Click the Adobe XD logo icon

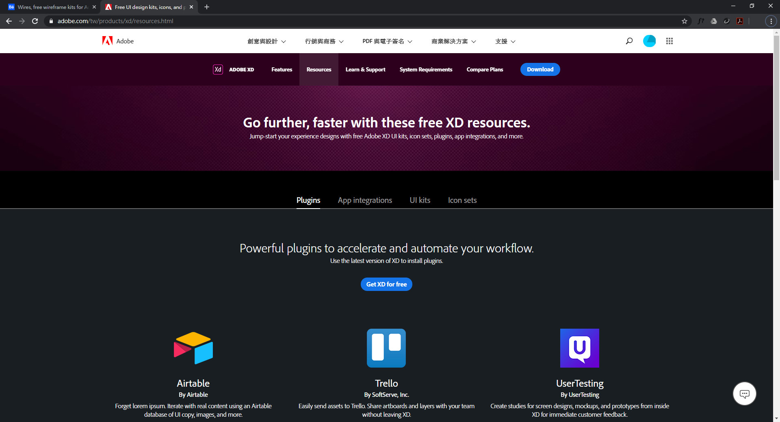pyautogui.click(x=218, y=69)
